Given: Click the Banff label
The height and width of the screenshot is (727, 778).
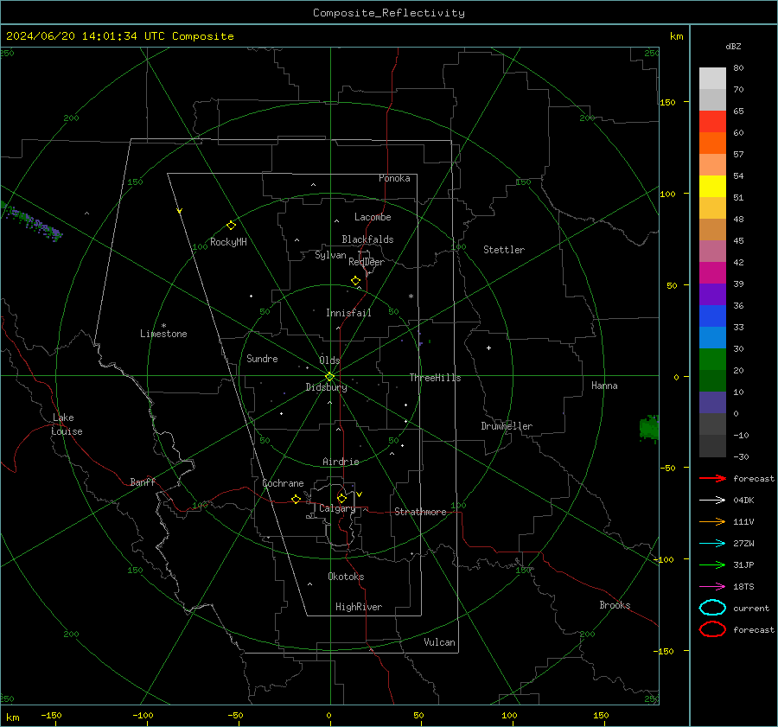Looking at the screenshot, I should pos(143,481).
